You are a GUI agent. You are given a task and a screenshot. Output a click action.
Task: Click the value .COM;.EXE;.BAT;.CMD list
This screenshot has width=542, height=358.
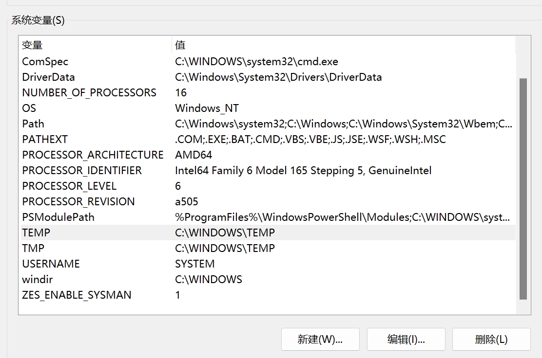tap(310, 139)
